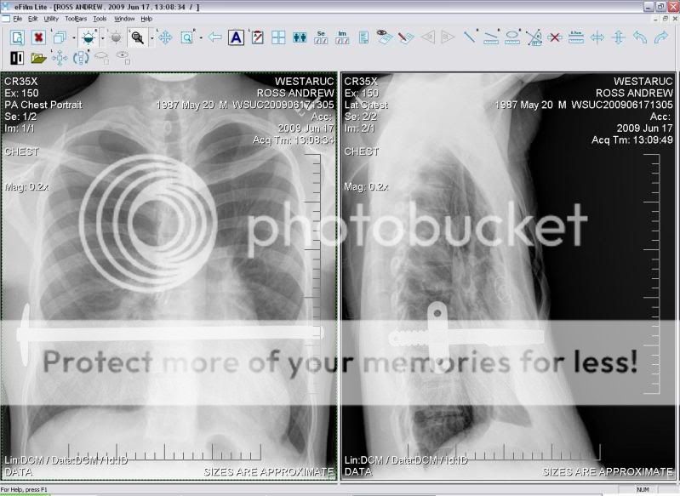Click the Lat Chest overlay text
The height and width of the screenshot is (496, 680).
367,105
